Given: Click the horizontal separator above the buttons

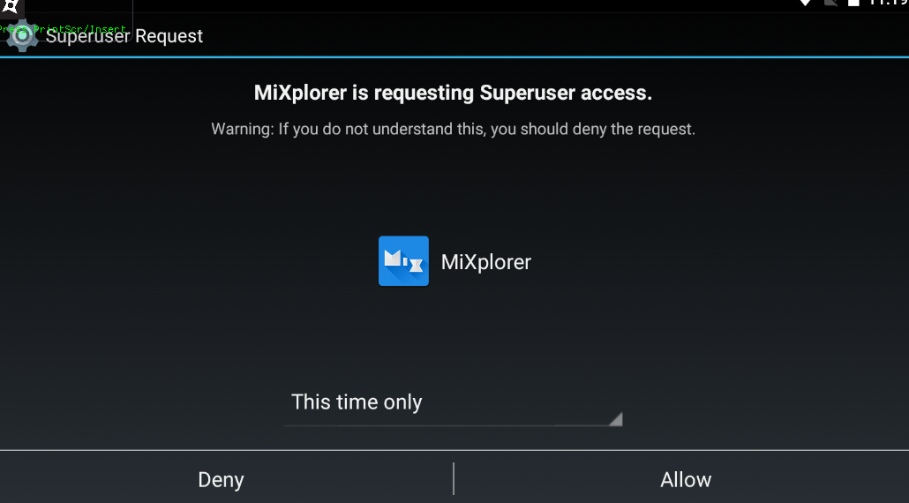Looking at the screenshot, I should [454, 450].
